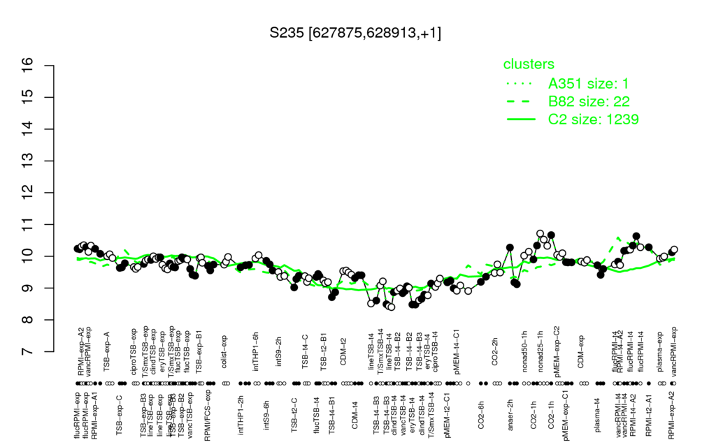Click x-axis label "TSB-t4-B1"
Image resolution: width=716 pixels, height=447 pixels.
point(332,415)
